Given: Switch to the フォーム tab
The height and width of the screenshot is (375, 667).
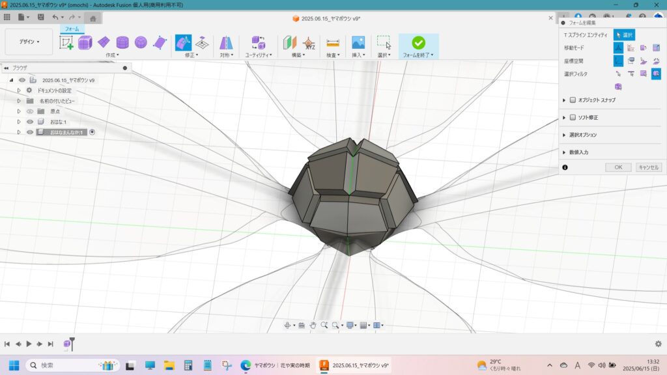Looking at the screenshot, I should tap(72, 29).
